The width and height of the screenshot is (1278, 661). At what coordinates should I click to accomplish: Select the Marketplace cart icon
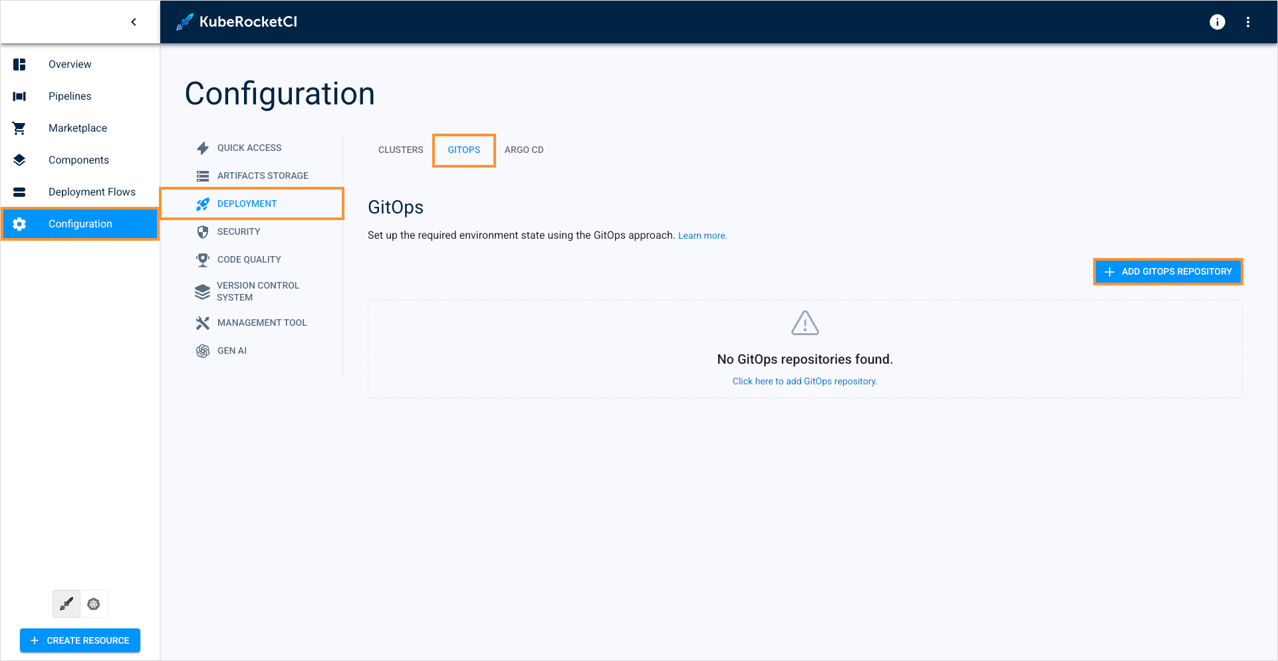point(19,128)
